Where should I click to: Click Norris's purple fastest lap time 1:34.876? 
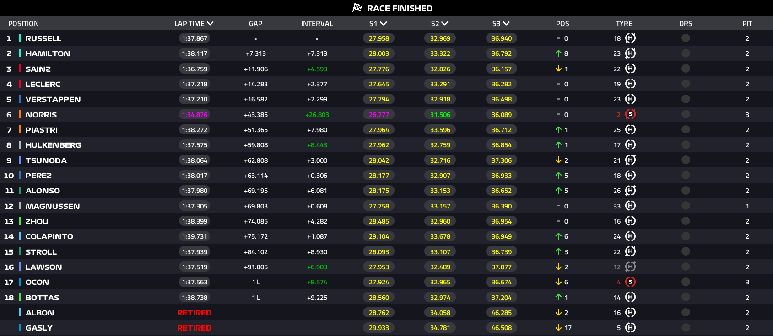195,115
